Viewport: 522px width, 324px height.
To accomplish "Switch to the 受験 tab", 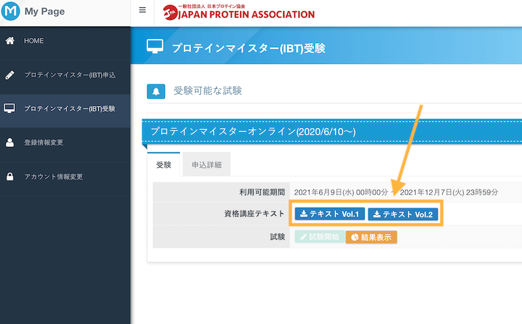I will point(164,165).
